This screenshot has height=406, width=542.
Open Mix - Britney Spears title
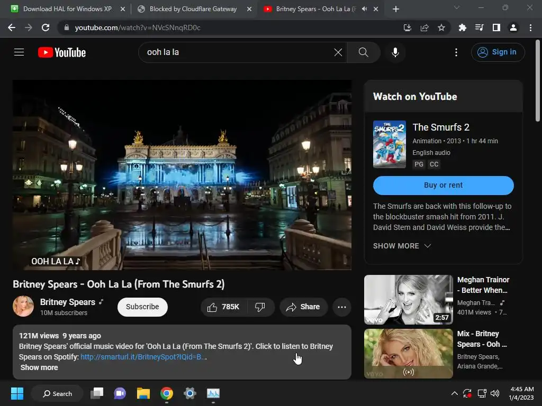pos(482,339)
